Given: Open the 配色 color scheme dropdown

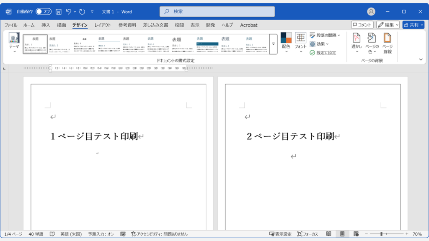Looking at the screenshot, I should click(286, 43).
